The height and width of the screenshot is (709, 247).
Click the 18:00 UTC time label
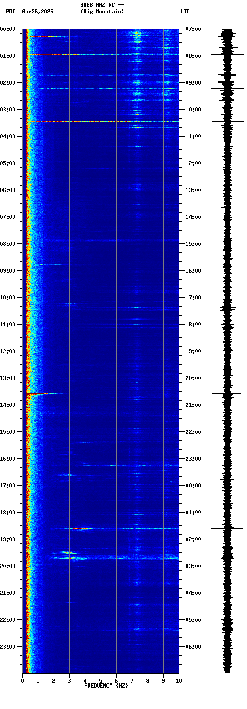pos(193,325)
